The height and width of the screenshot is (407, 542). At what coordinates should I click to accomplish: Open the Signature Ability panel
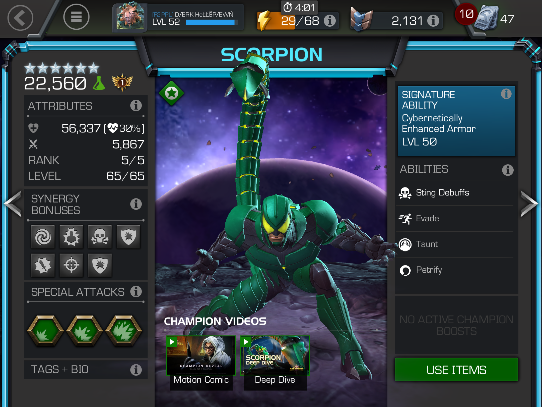pyautogui.click(x=456, y=121)
